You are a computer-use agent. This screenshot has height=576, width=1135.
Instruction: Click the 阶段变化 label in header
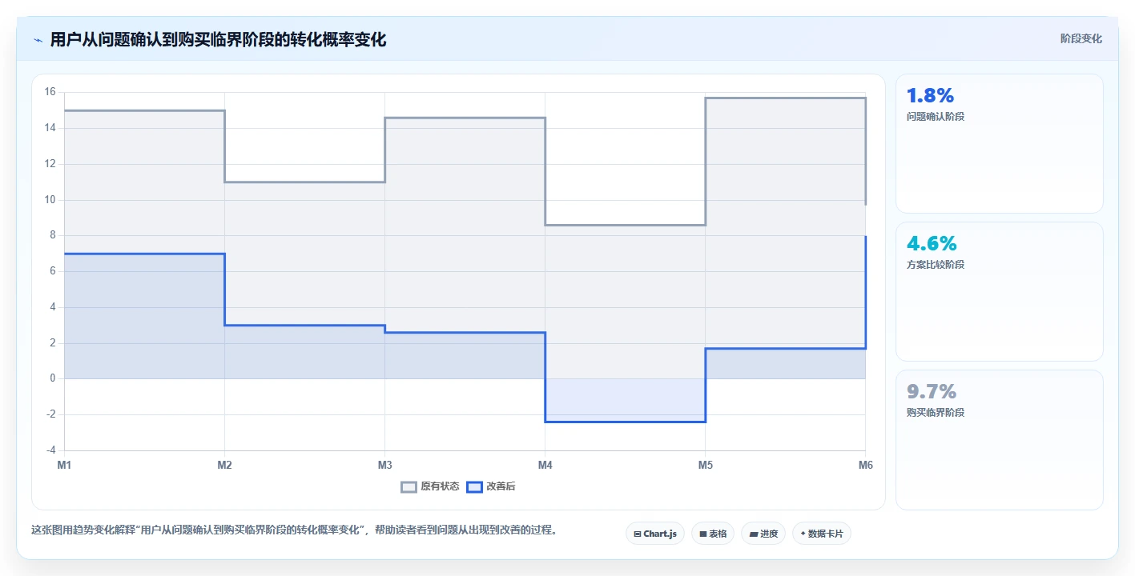pos(1081,39)
